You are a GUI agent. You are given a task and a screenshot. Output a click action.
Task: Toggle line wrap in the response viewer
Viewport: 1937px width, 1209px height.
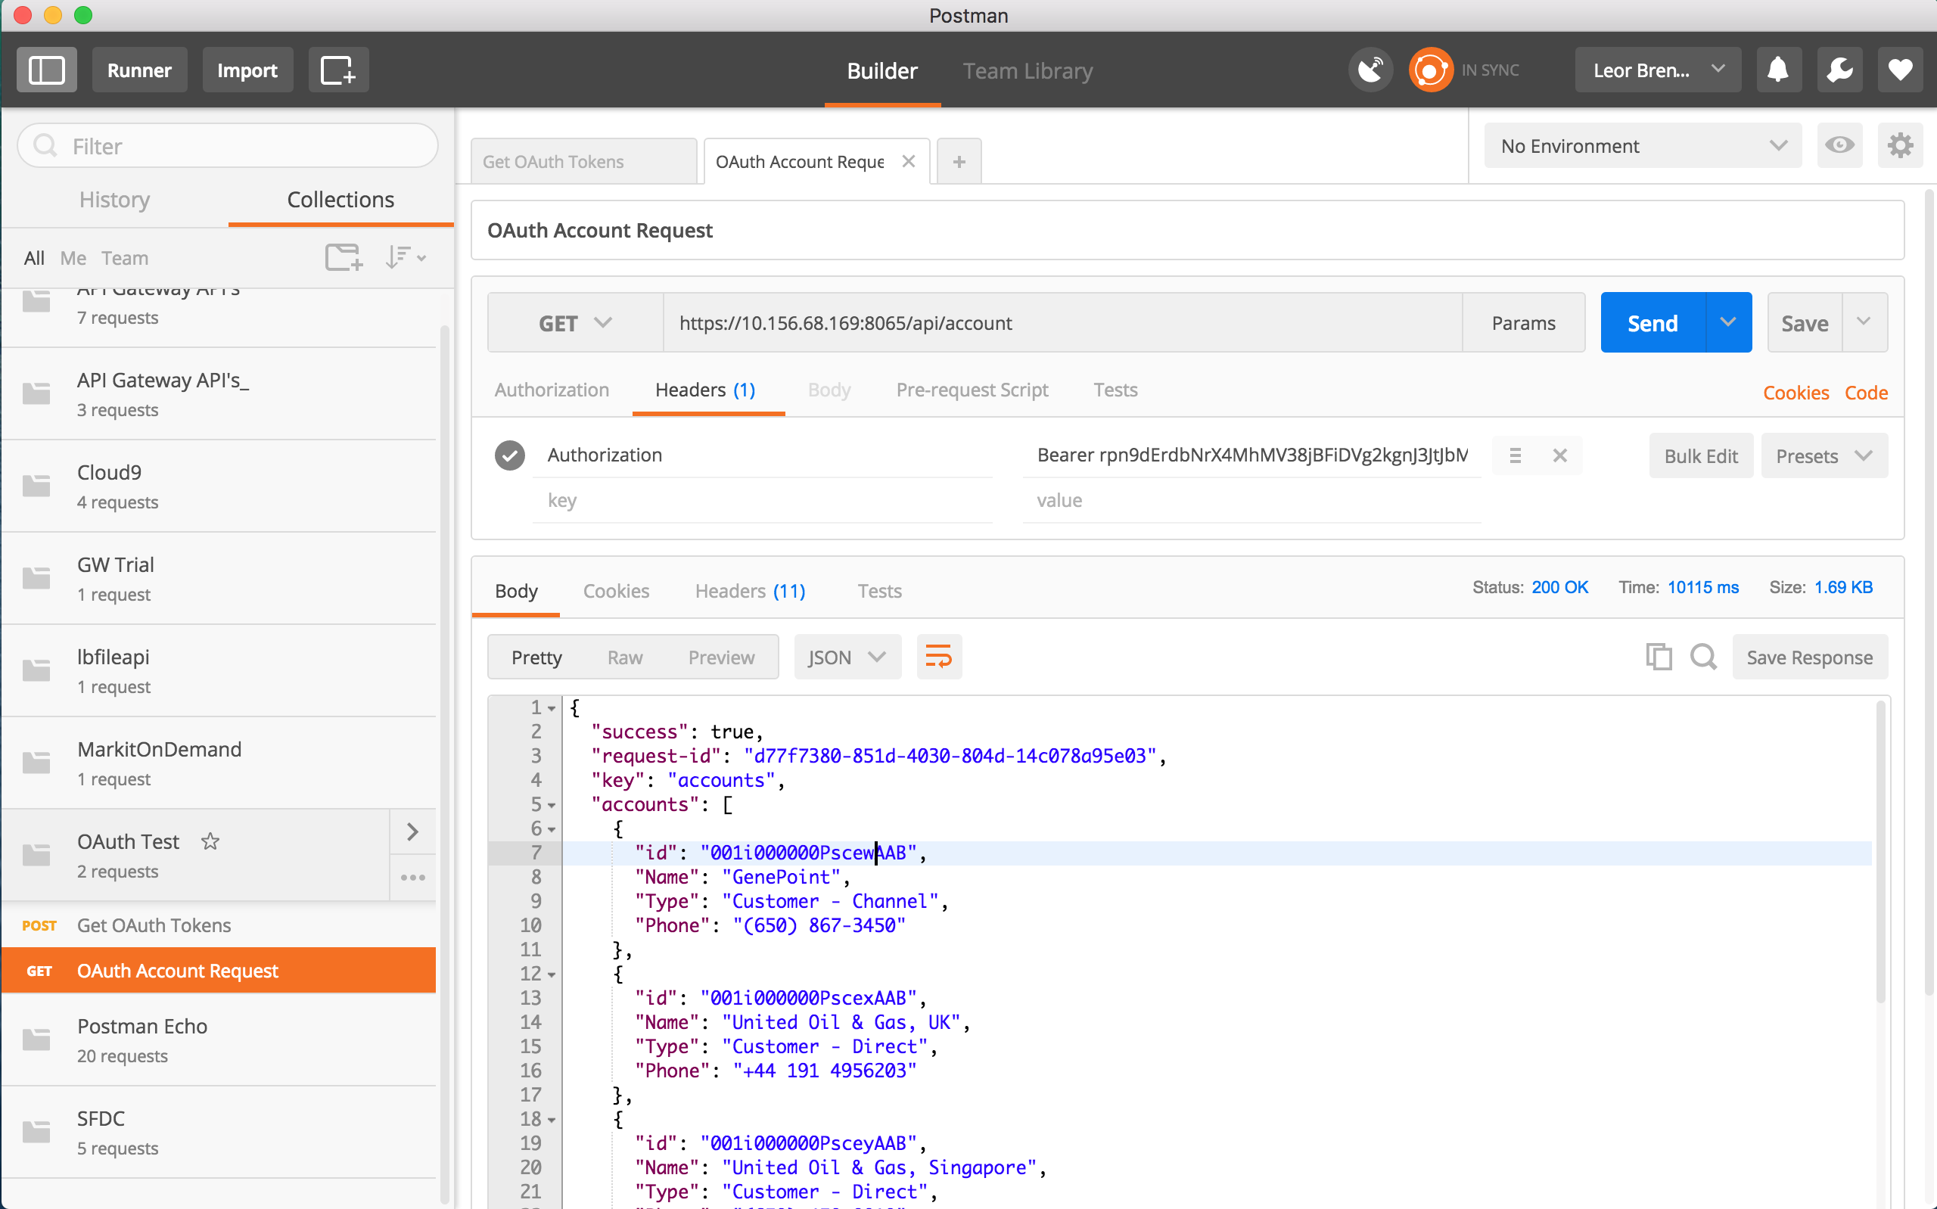[x=938, y=657]
